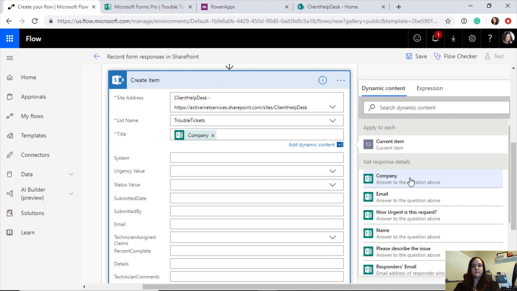517x291 pixels.
Task: Open the Status Value dropdown
Action: [333, 185]
